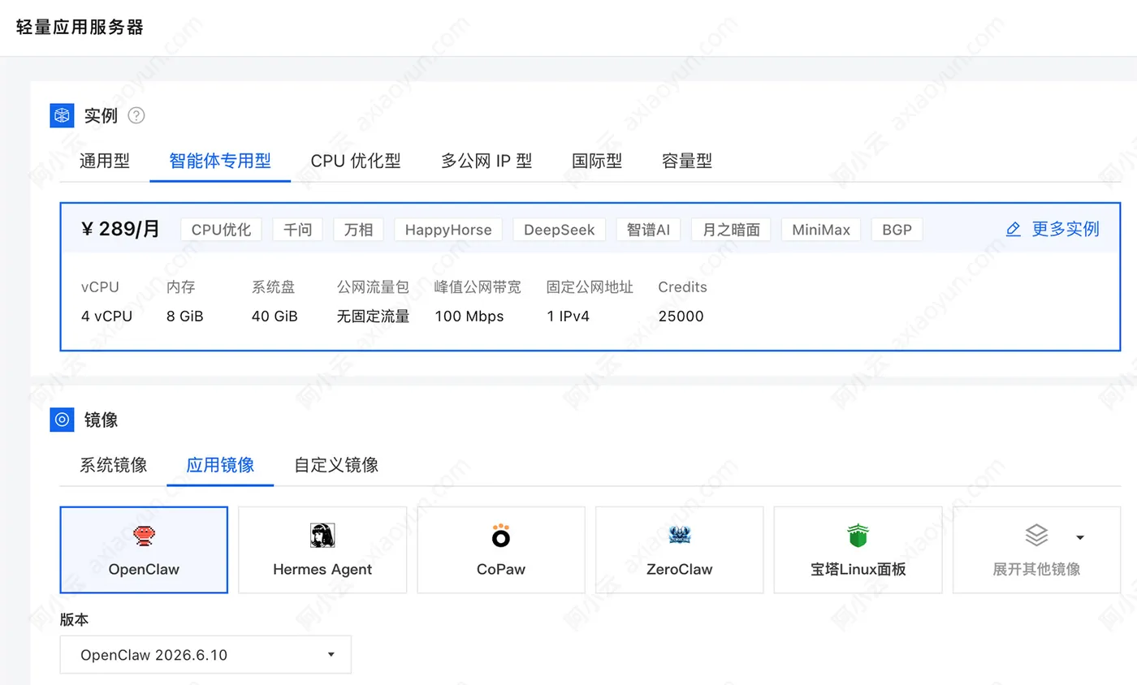Switch to the 系统镜像 tab
The height and width of the screenshot is (685, 1137).
pyautogui.click(x=114, y=465)
